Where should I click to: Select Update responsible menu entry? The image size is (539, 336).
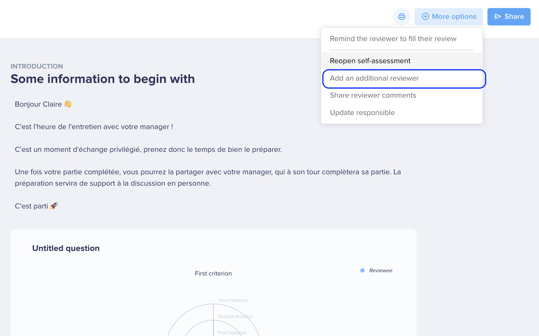coord(362,113)
